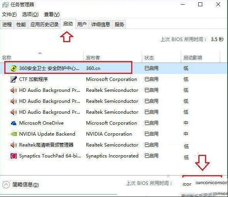Viewport: 228px width, 197px height.
Task: Select the CTF 加载程序 row name
Action: [34, 79]
